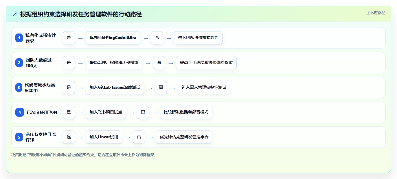397x179 pixels.
Task: Click 加入飞书项目试点 box
Action: tap(106, 112)
